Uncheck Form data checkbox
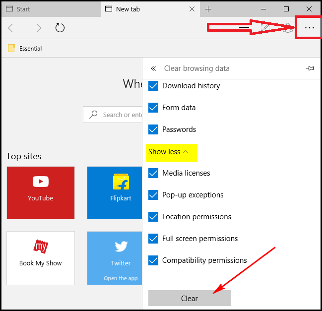Screen dimensions: 322x311 click(153, 108)
